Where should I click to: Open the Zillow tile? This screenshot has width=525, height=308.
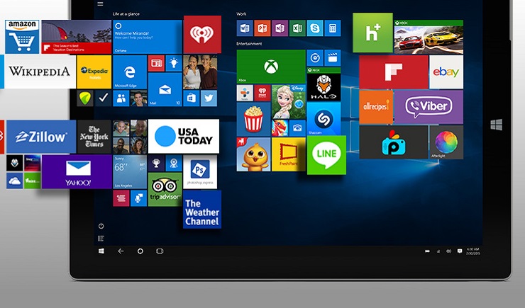pos(41,137)
